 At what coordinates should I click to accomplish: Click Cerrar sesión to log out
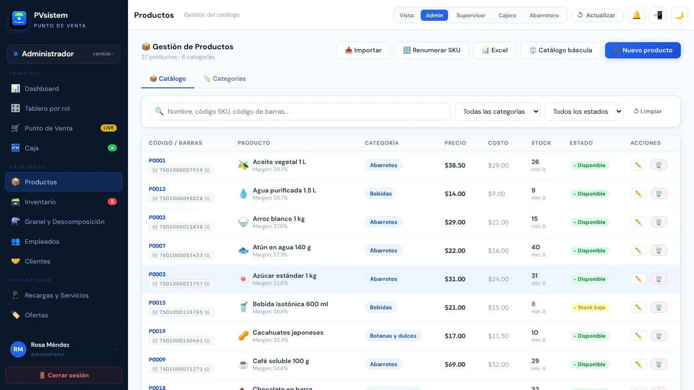click(64, 375)
